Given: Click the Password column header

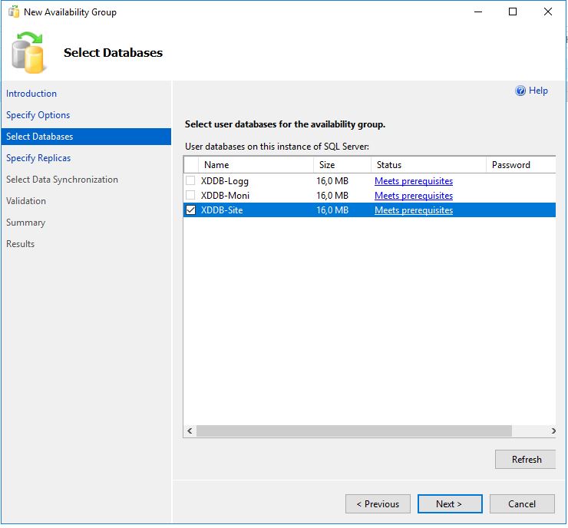Looking at the screenshot, I should coord(521,165).
